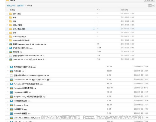
Task: Click the 2013-03-30 11:22 date cell
Action: coord(127,36)
